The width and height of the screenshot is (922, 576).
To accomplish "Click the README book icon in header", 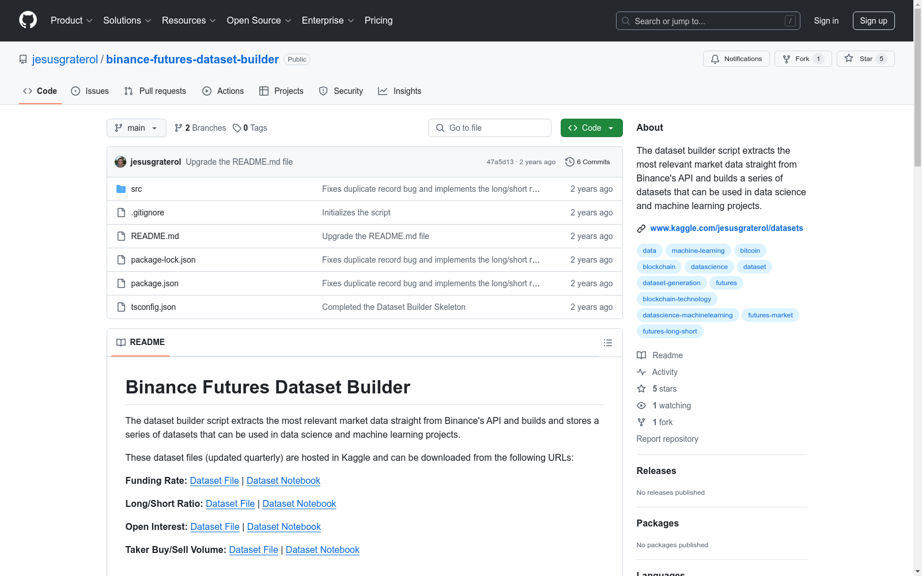I will [x=121, y=342].
